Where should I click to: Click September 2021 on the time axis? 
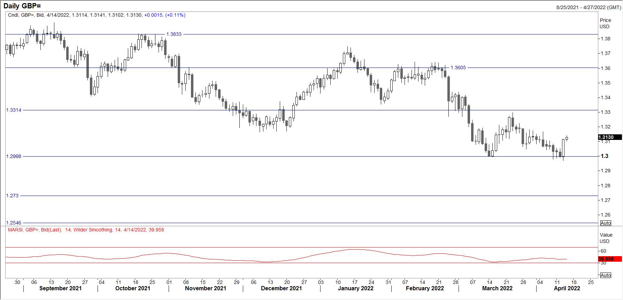(61, 288)
